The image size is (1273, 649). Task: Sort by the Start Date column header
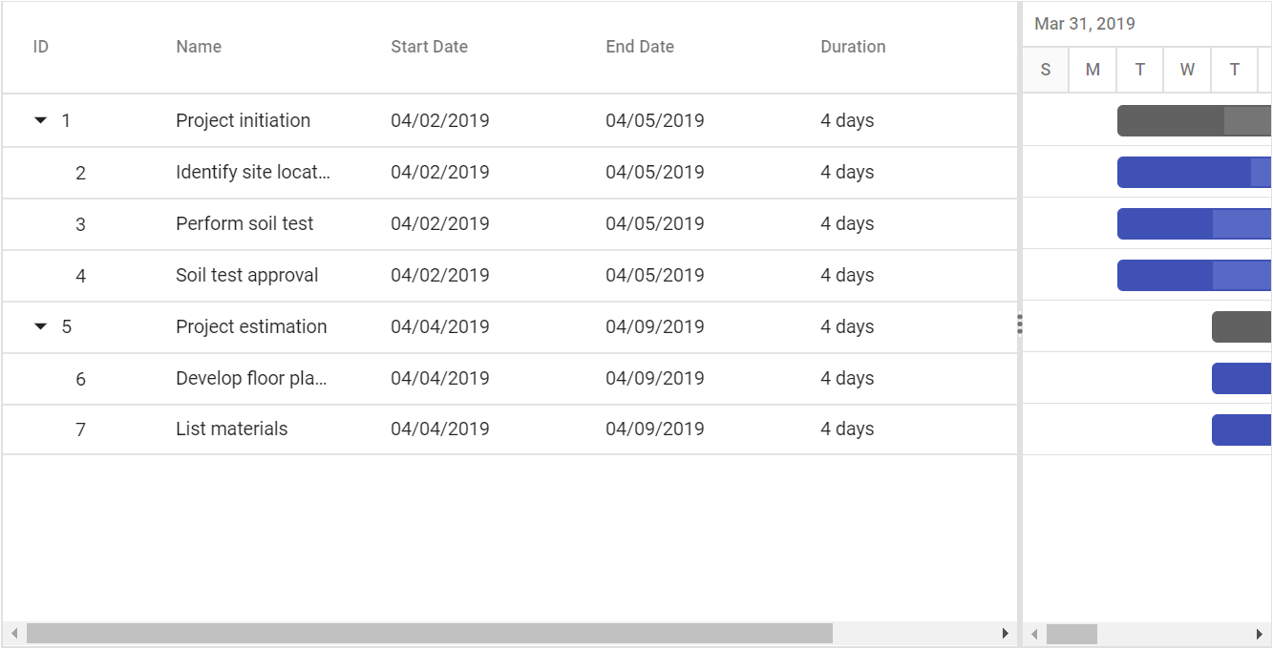pyautogui.click(x=429, y=47)
